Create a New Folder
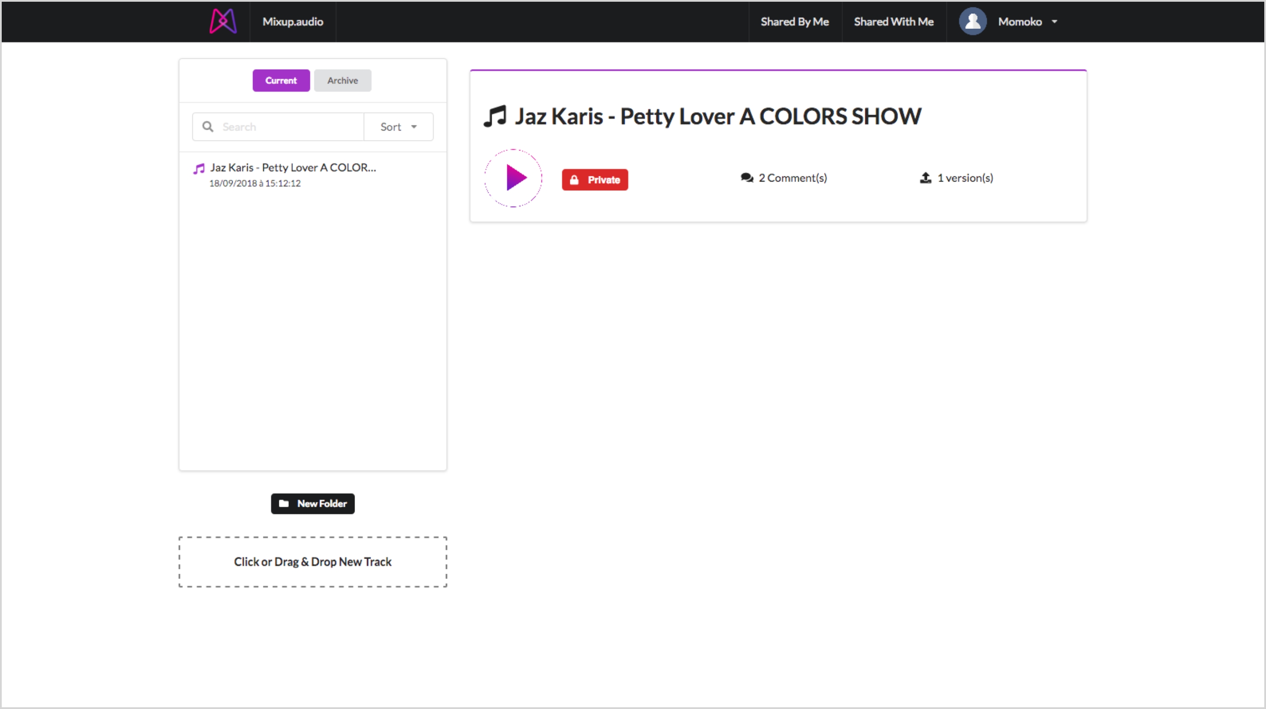 (x=313, y=503)
